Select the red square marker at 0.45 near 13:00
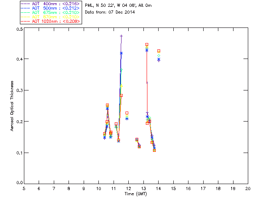255x204 pixels. 147,44
